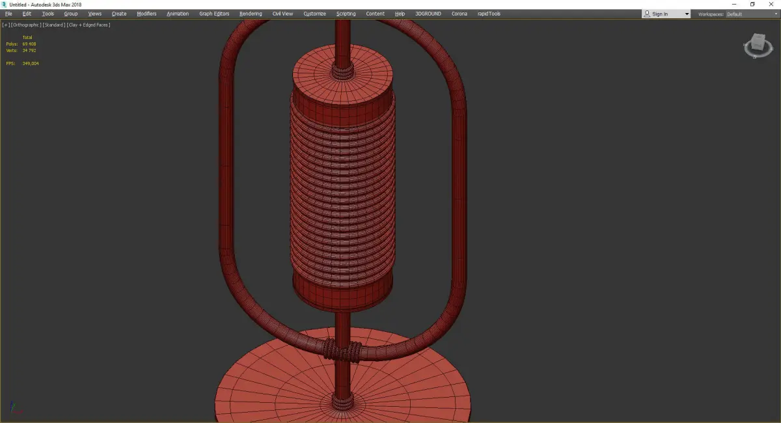Viewport: 781px width, 423px height.
Task: Open the Animation menu
Action: point(178,14)
